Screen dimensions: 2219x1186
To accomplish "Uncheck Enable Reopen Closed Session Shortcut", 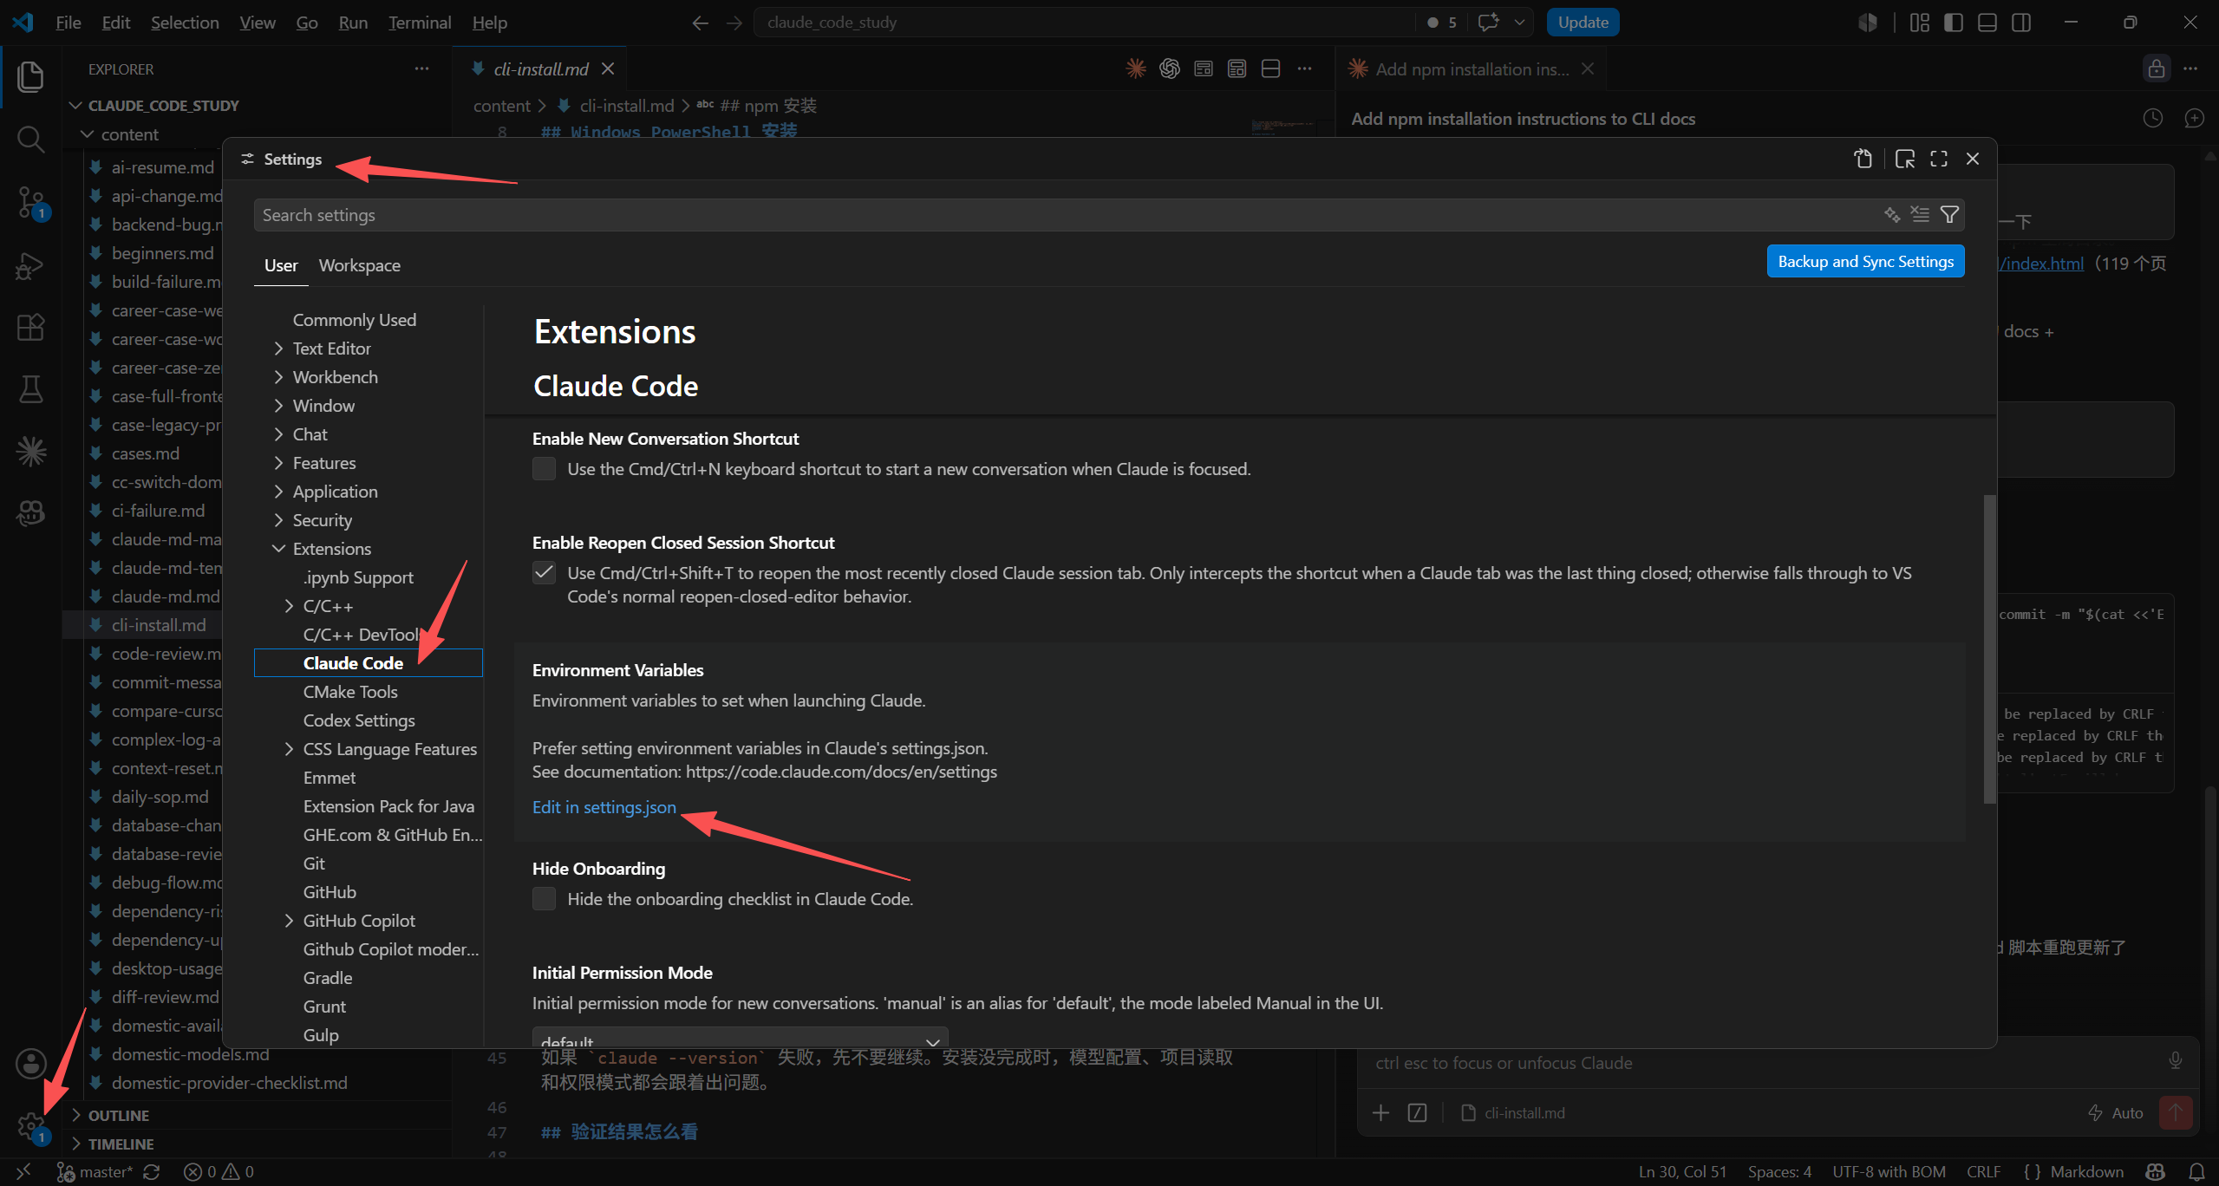I will click(x=544, y=572).
